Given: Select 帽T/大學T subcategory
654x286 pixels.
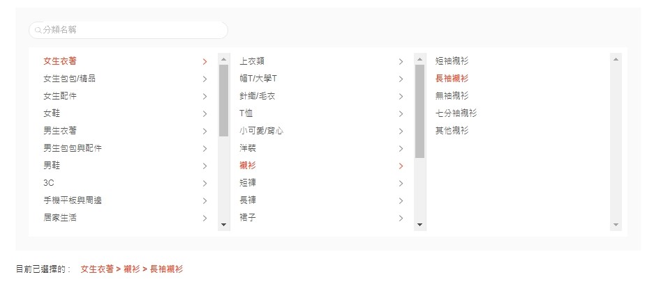Looking at the screenshot, I should [x=258, y=79].
